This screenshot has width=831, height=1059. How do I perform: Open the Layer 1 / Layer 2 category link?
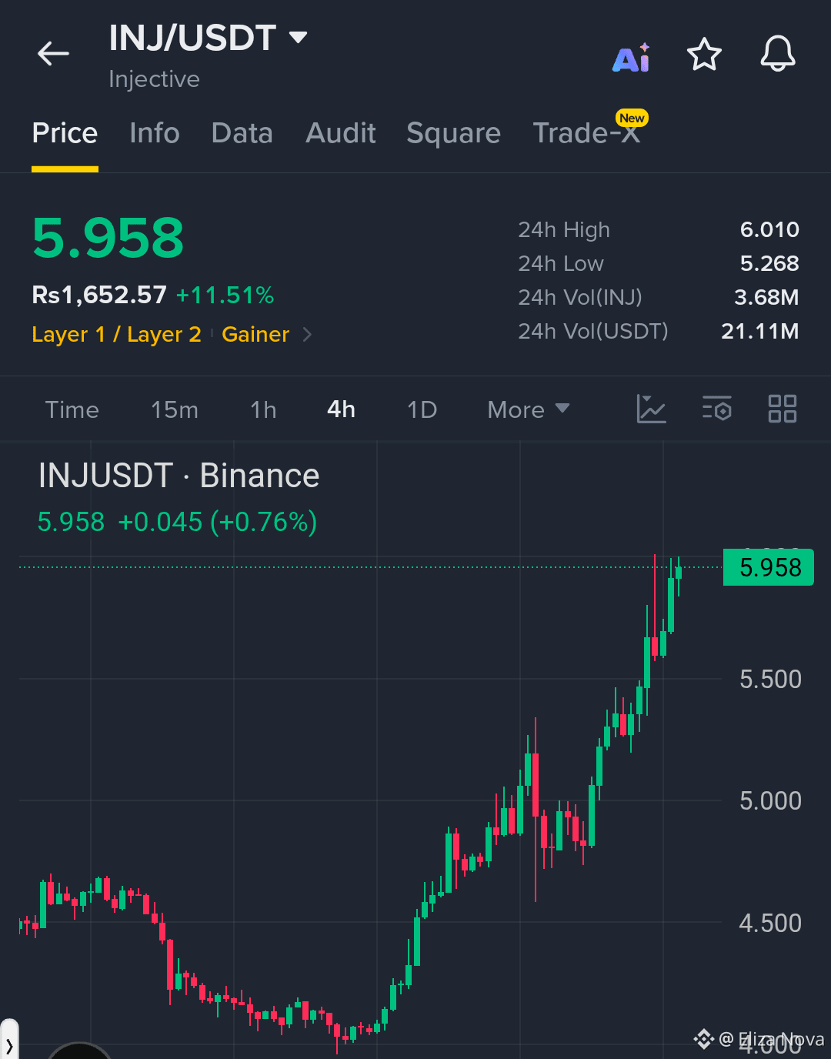click(x=116, y=334)
